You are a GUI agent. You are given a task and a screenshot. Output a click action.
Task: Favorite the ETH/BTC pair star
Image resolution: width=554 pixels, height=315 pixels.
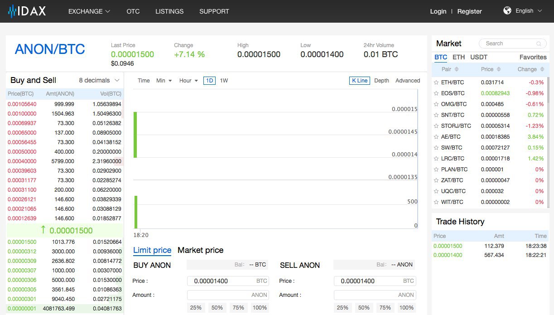(x=436, y=82)
